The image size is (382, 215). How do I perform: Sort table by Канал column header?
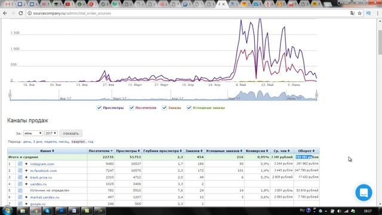(x=47, y=151)
